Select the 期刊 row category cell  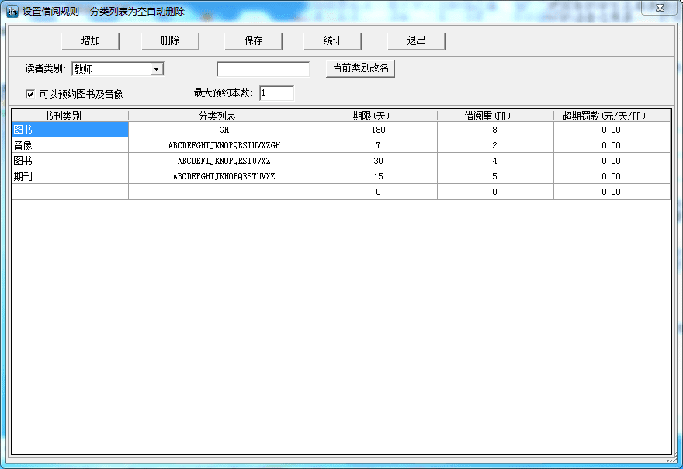pyautogui.click(x=70, y=176)
